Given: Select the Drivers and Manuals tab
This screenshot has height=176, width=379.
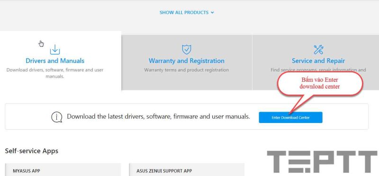Looking at the screenshot, I should (61, 61).
